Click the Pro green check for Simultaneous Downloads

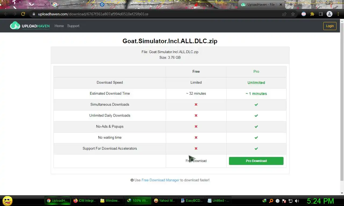click(256, 105)
